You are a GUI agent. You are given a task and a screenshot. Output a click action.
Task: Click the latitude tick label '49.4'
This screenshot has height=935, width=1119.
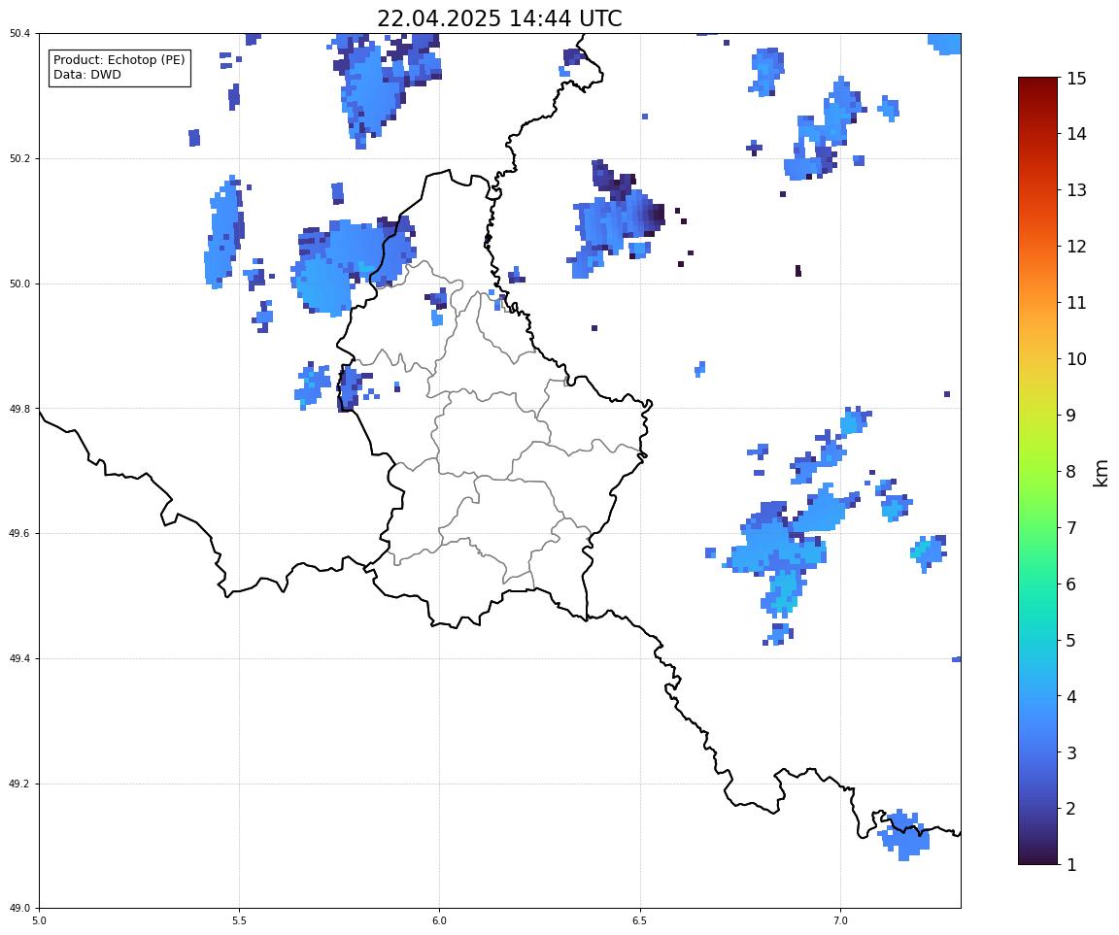coord(20,659)
